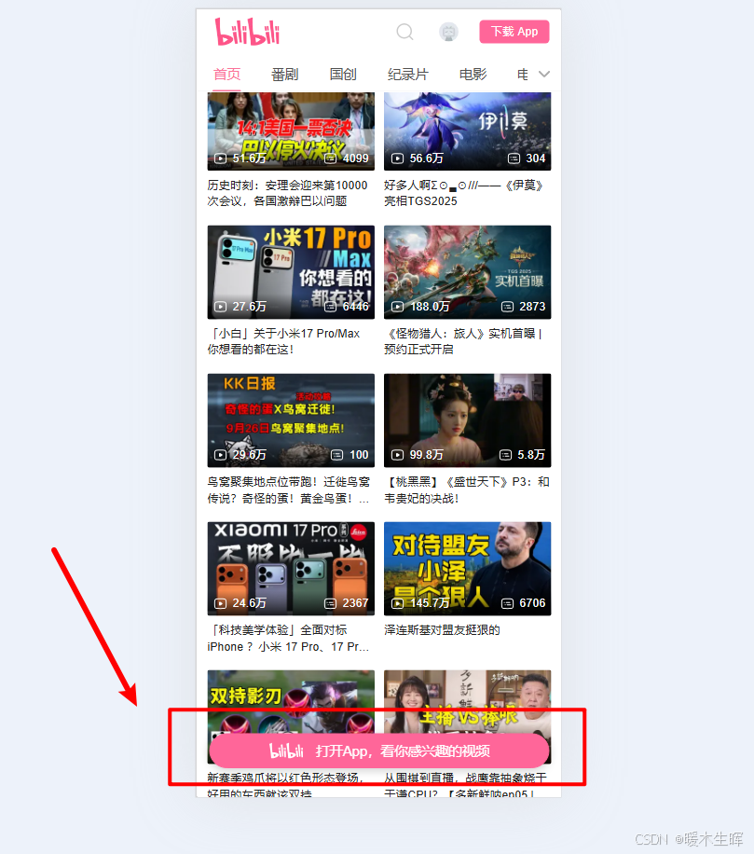Image resolution: width=754 pixels, height=854 pixels.
Task: Switch to the 国创 tab
Action: (x=343, y=74)
